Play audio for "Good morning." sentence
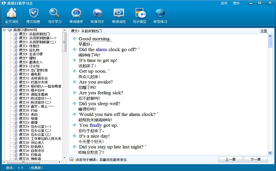276x171 pixels. pos(75,38)
